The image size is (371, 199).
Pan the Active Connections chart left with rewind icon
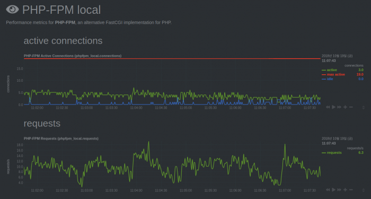(x=328, y=107)
